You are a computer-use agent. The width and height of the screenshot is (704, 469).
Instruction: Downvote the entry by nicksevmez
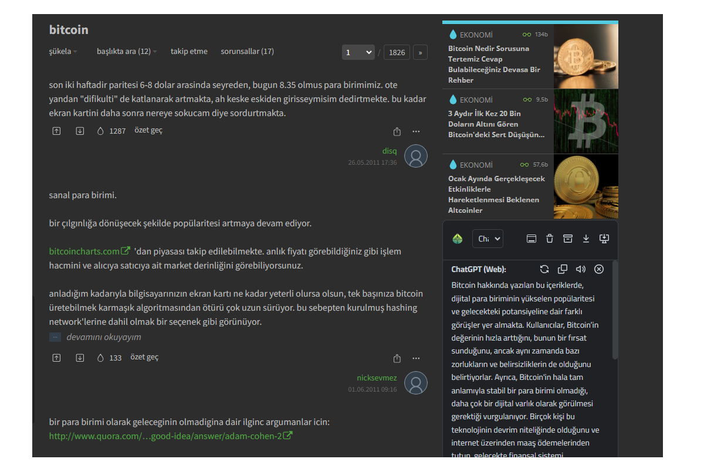tap(80, 358)
